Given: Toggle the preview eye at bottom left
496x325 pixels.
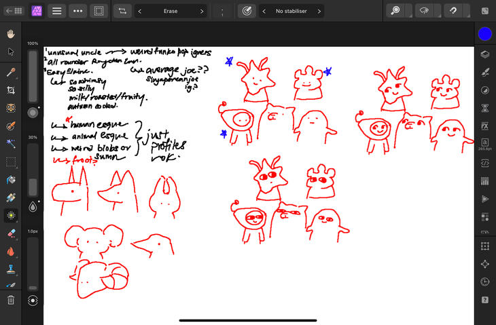Looking at the screenshot, I should (32, 300).
